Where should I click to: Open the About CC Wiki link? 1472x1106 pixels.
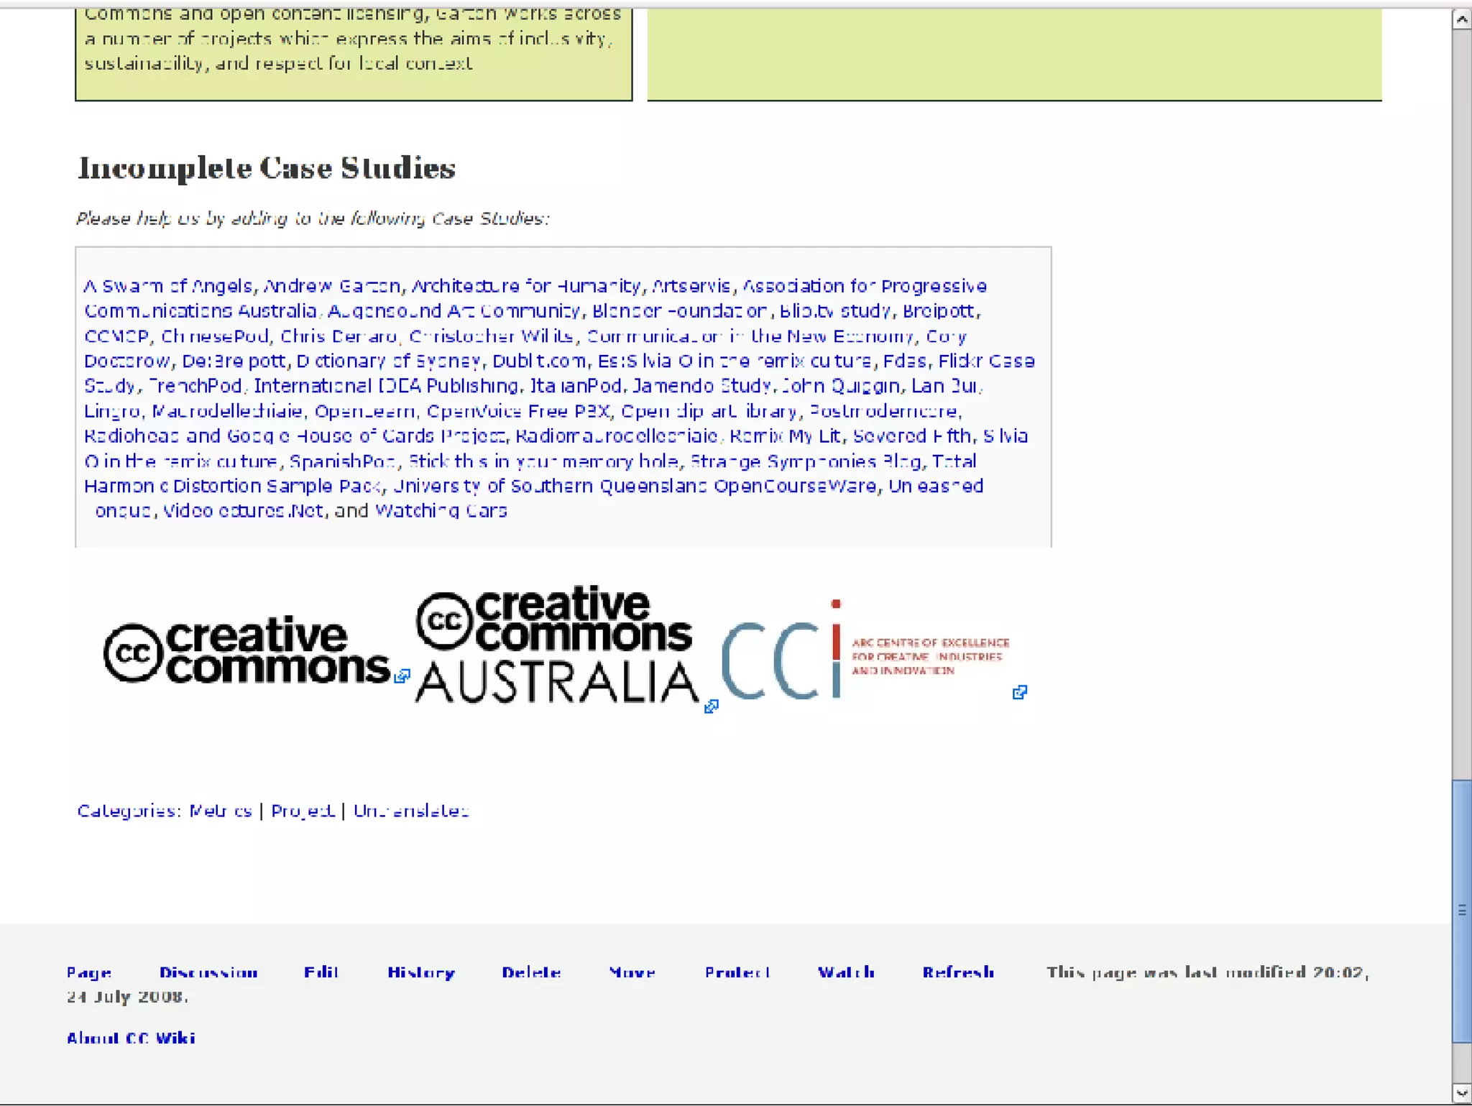coord(131,1038)
